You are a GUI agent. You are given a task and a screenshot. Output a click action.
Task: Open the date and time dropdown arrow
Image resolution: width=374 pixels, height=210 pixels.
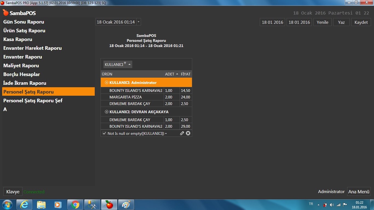(139, 22)
